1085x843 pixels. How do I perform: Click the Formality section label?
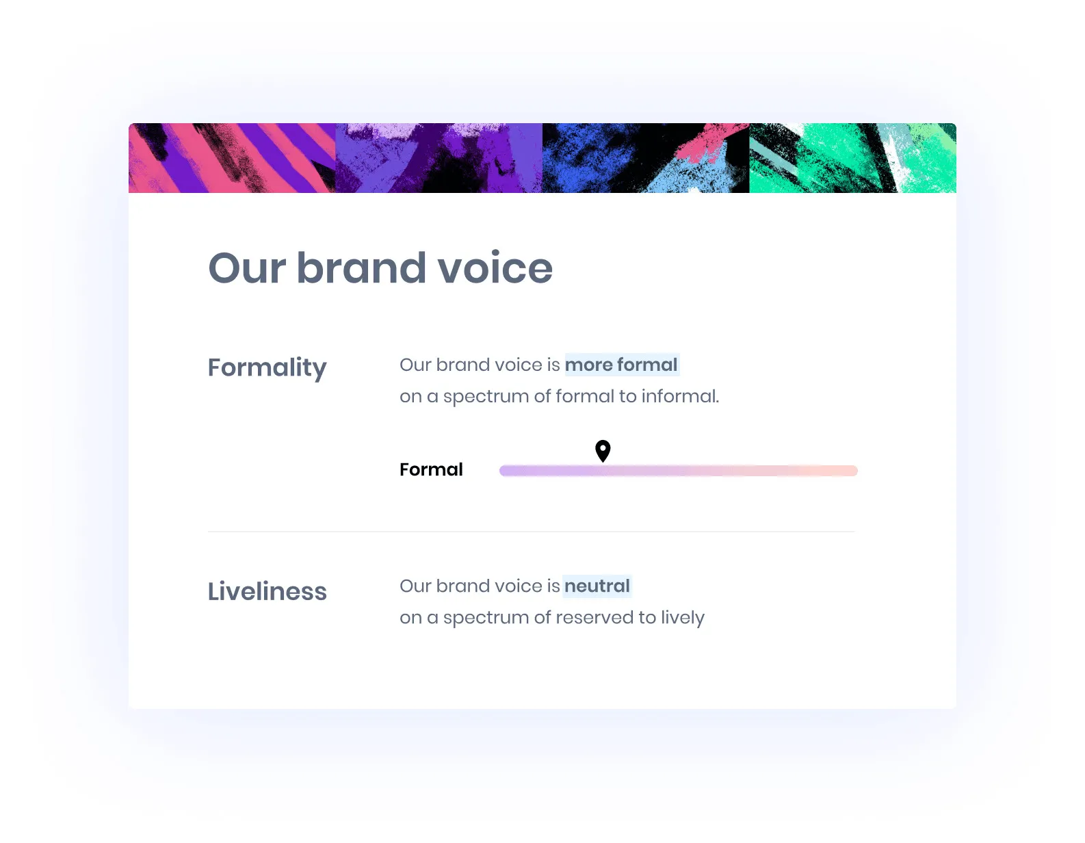267,367
